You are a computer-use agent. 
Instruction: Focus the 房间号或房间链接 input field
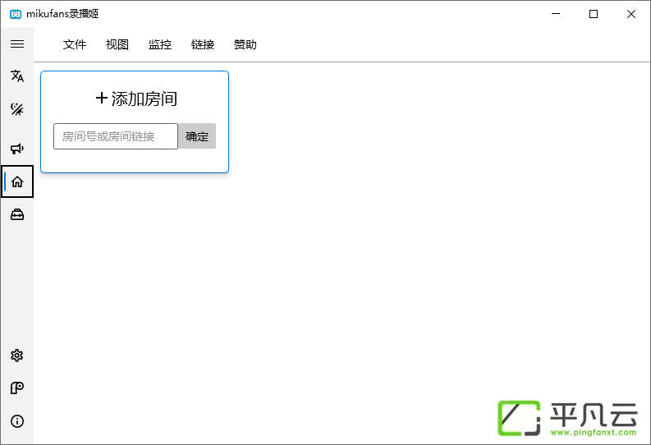(116, 136)
